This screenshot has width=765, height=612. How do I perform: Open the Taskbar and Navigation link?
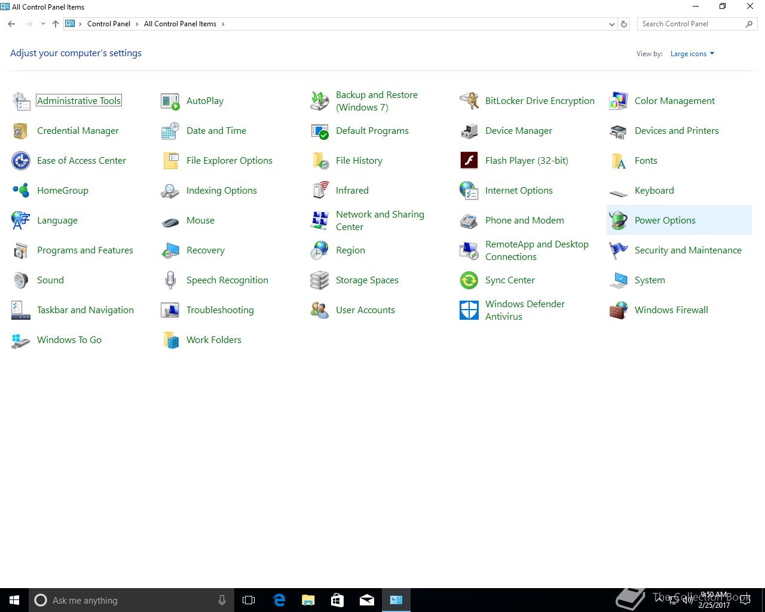pyautogui.click(x=85, y=310)
